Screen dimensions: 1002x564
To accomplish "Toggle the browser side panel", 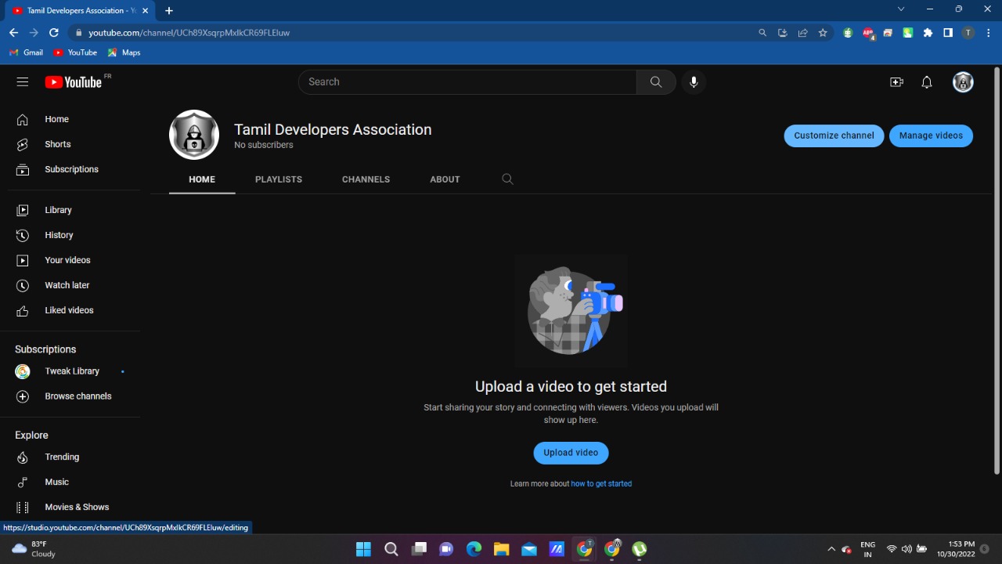I will 948,33.
